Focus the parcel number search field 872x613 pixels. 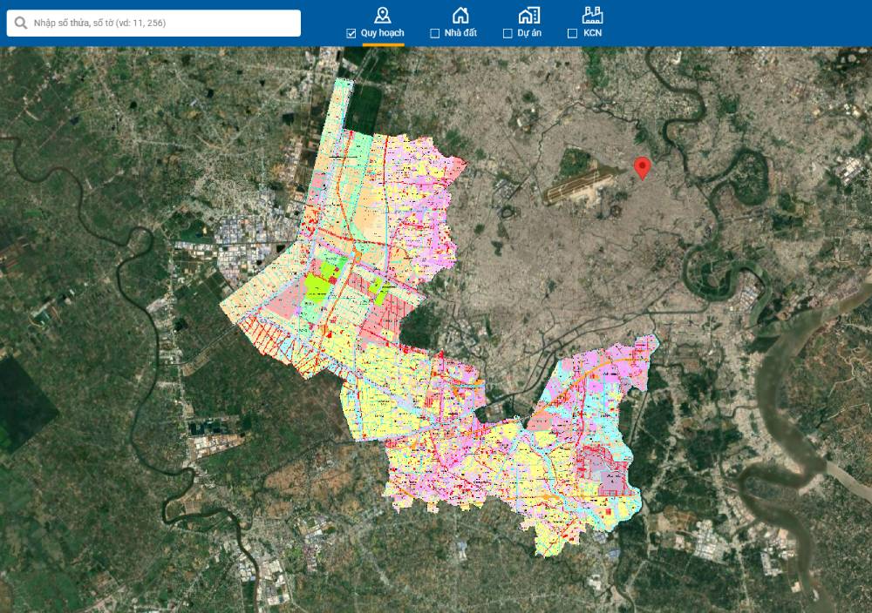click(x=161, y=23)
